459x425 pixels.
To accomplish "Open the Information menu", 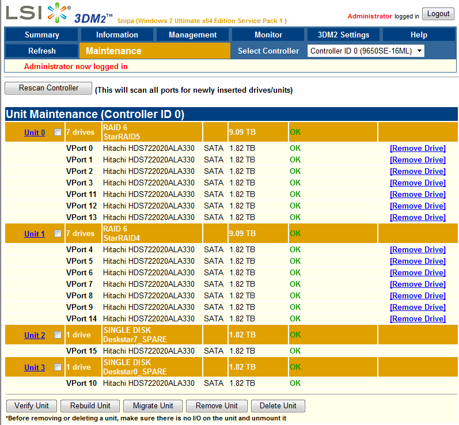I will [x=117, y=35].
